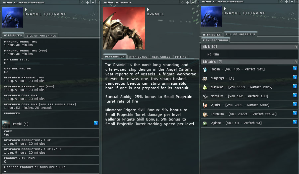
Task: Open arrow menu beside left Dramiel Blueprint title
Action: (x=26, y=10)
